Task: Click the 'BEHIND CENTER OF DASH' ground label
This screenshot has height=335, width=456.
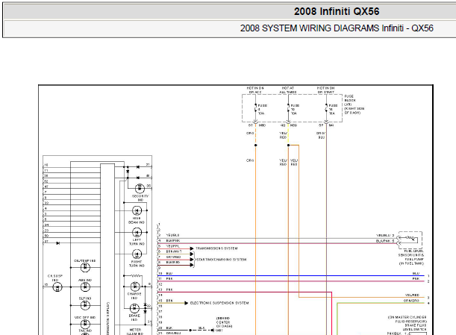Action: click(x=224, y=322)
